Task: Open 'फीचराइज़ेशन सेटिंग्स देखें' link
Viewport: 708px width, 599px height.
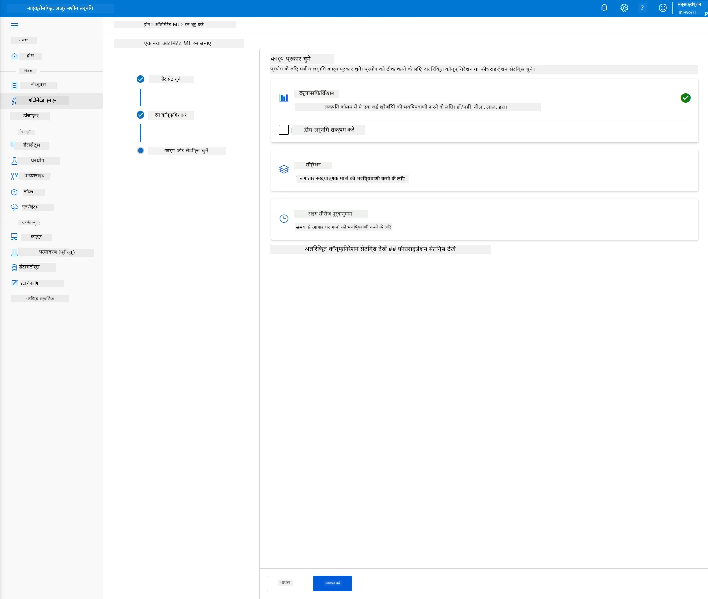Action: (427, 249)
